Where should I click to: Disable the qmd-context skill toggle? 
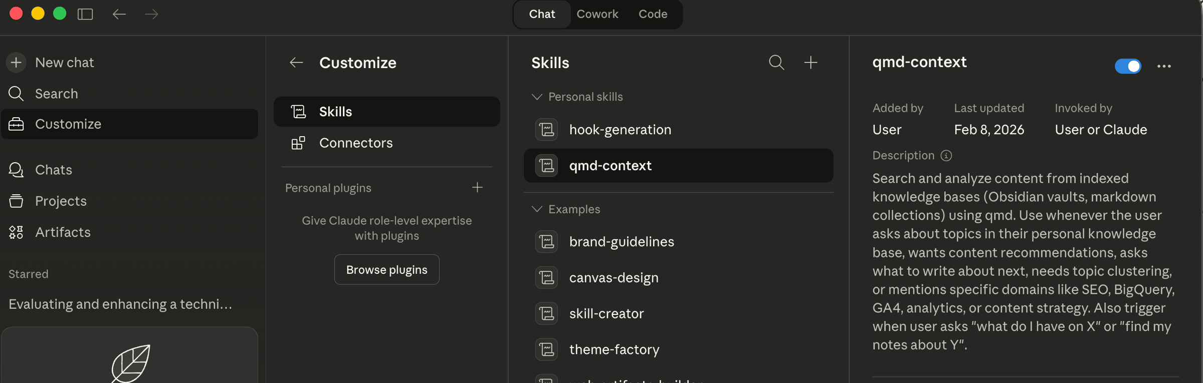pyautogui.click(x=1128, y=66)
